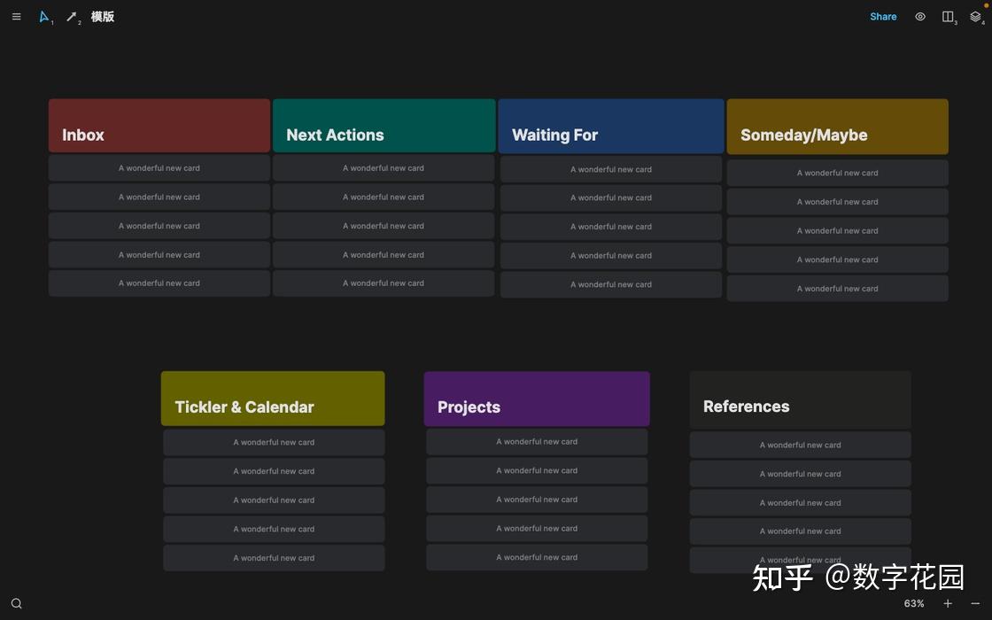Toggle the template layers overlay
Screen dimensions: 992x620
(x=975, y=16)
